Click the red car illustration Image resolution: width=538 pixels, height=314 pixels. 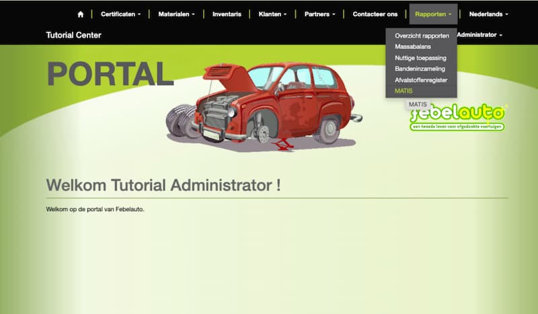(264, 107)
